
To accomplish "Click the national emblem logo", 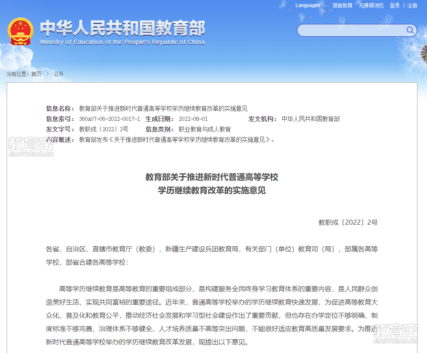I will click(x=20, y=31).
